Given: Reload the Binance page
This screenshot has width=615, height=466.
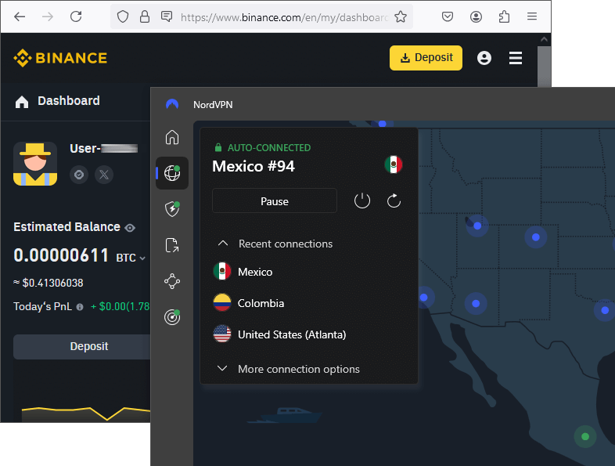Looking at the screenshot, I should [76, 16].
